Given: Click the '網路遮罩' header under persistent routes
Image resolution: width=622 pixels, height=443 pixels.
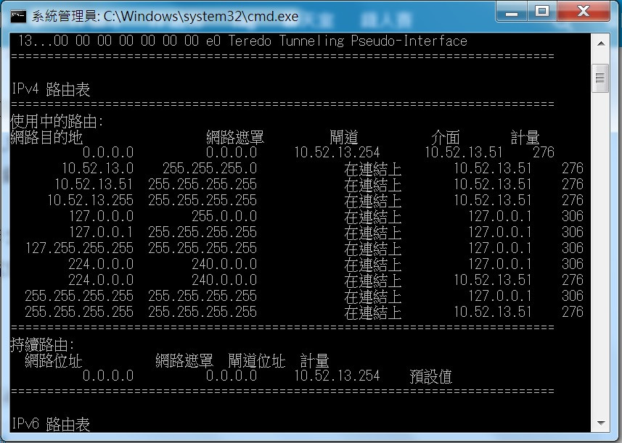Looking at the screenshot, I should click(184, 360).
